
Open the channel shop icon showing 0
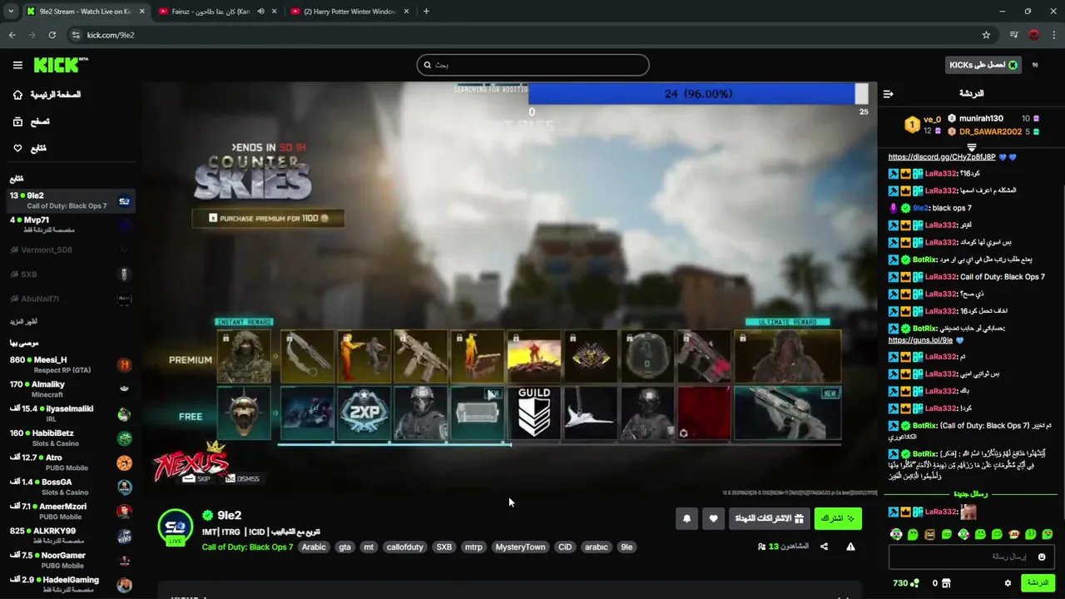coord(941,583)
